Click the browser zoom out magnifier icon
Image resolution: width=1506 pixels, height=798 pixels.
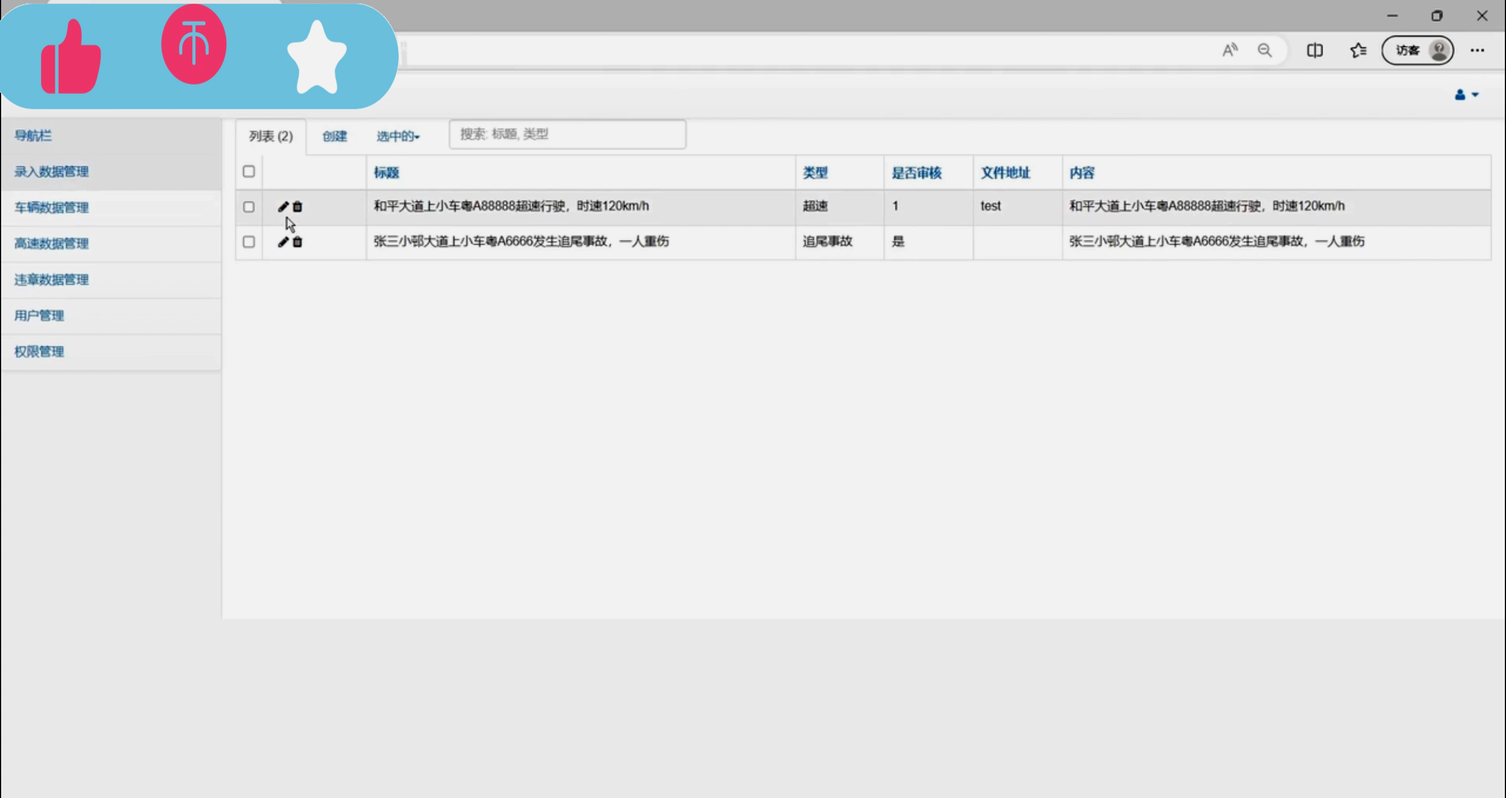1265,50
